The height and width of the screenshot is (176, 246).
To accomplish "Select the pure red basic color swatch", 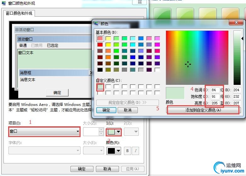I will (x=100, y=45).
